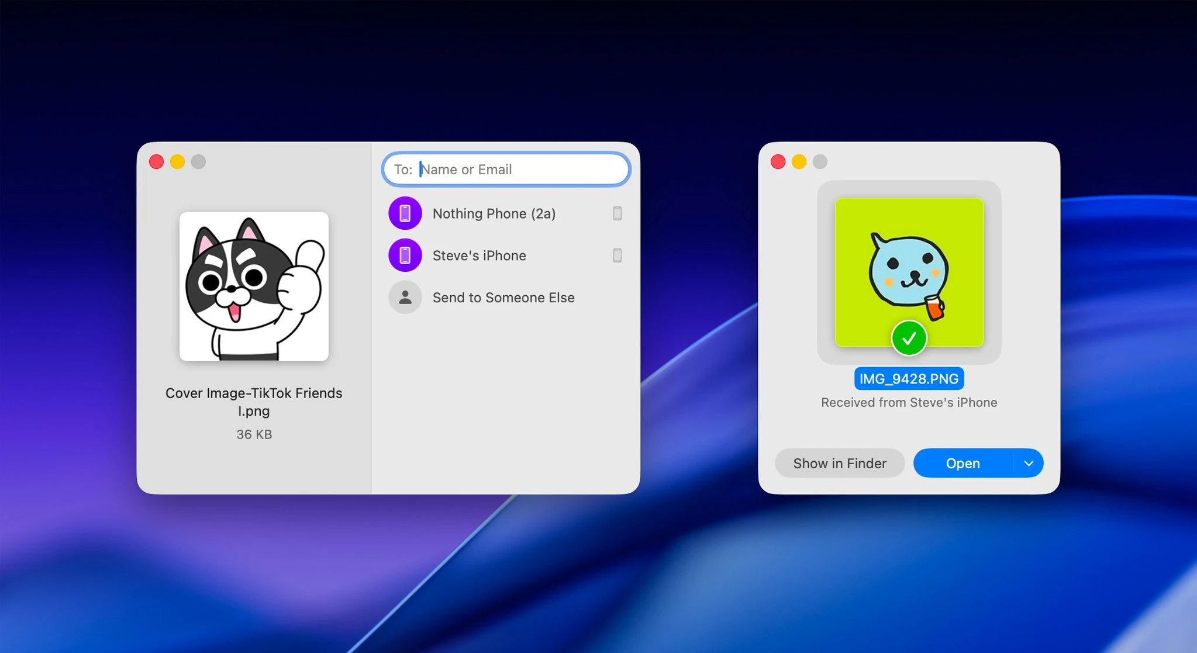Image resolution: width=1197 pixels, height=653 pixels.
Task: Click the gray person icon for Send to Someone Else
Action: point(405,298)
